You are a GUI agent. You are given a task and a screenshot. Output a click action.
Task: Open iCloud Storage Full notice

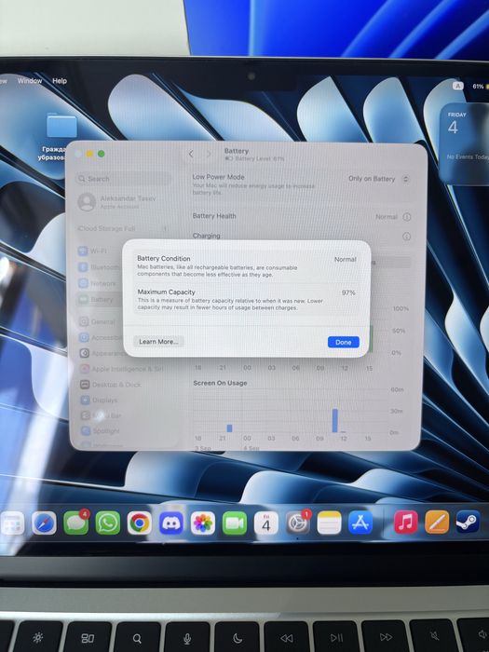tap(124, 229)
